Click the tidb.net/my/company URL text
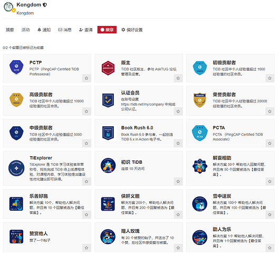 tap(143, 104)
